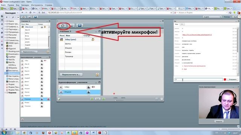The image size is (241, 135).
Task: Click the Opera icon in the taskbar
Action: (49, 133)
